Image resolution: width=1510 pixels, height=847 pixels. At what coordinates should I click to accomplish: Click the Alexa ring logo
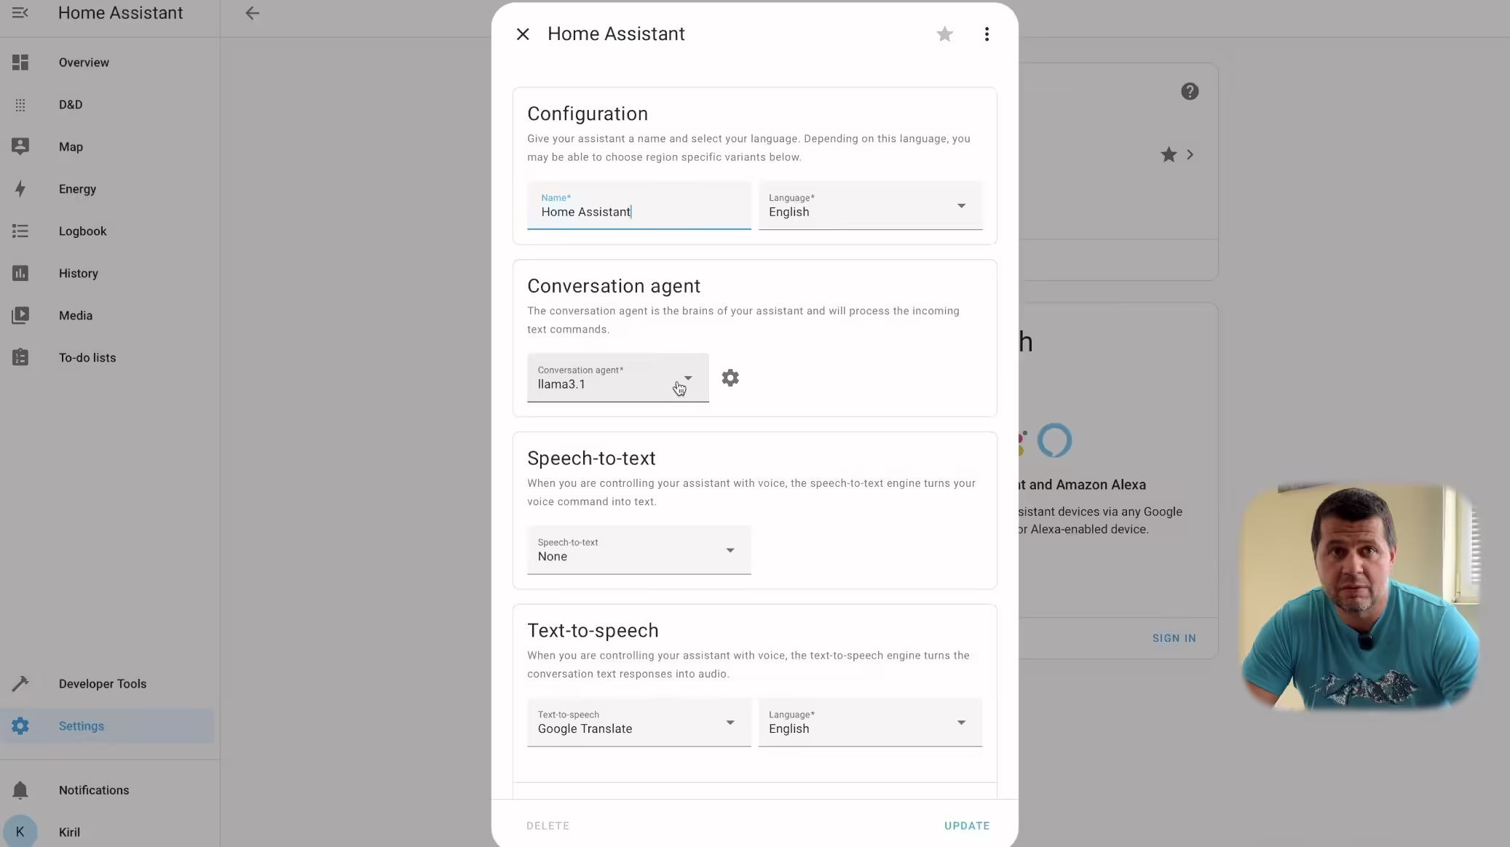pos(1054,440)
